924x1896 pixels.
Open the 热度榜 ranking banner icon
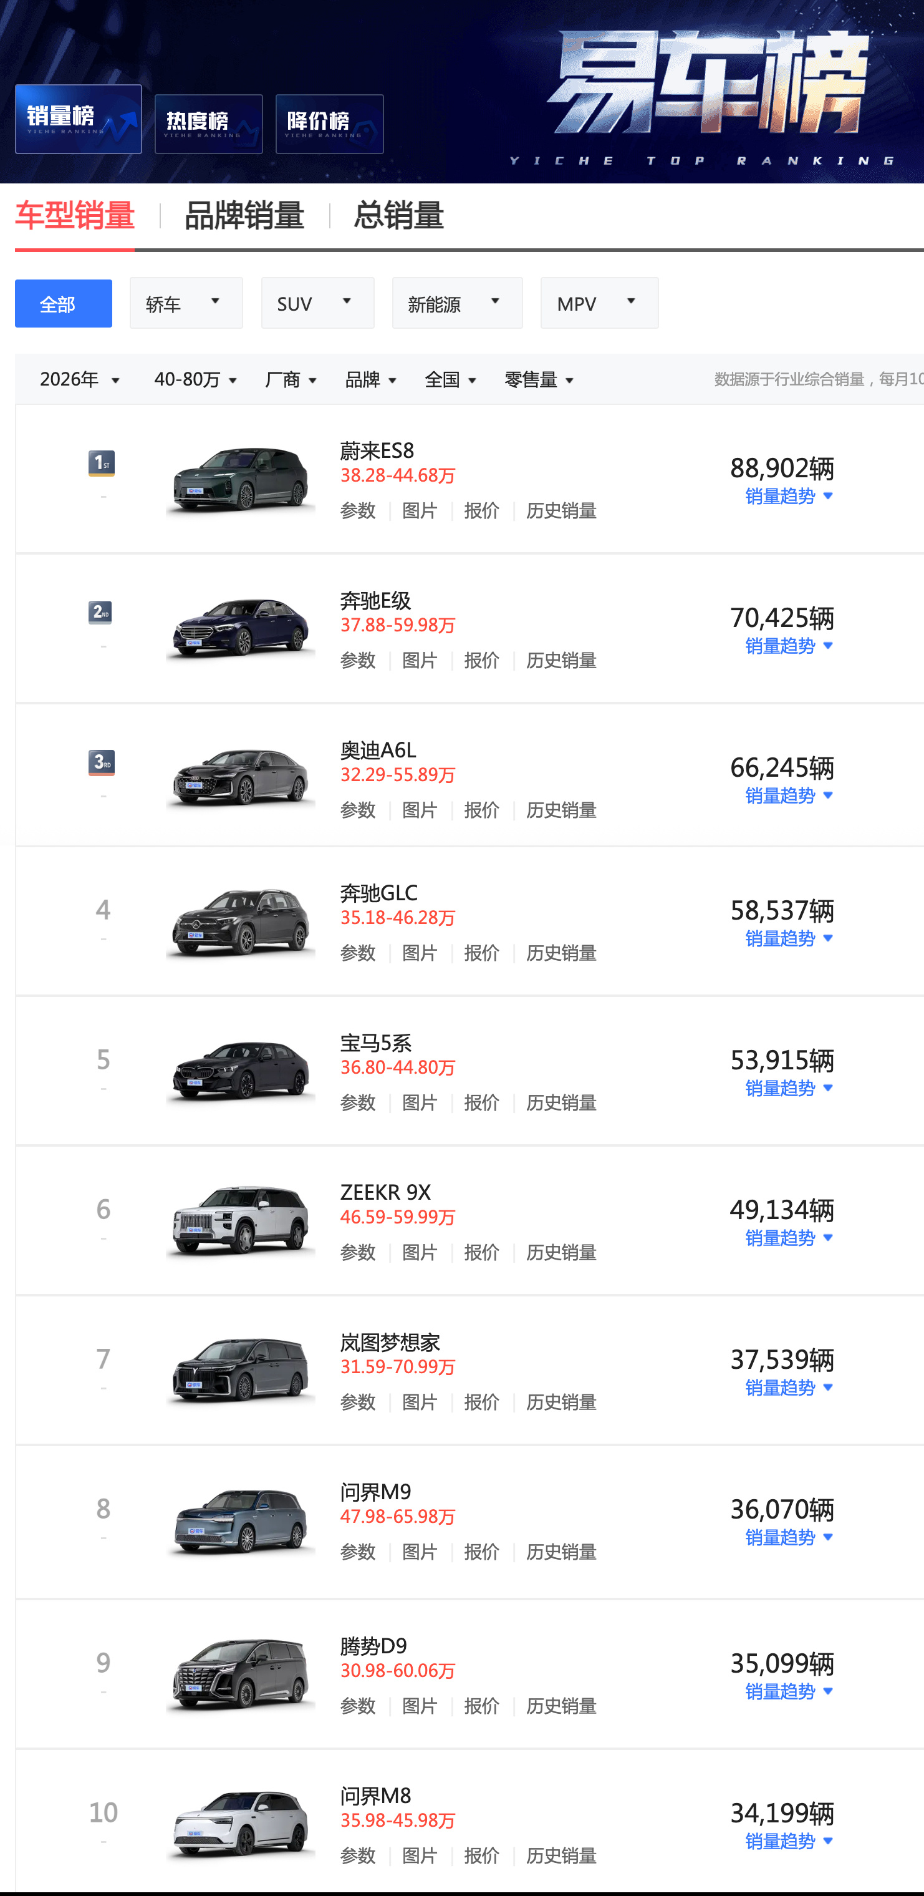tap(208, 124)
